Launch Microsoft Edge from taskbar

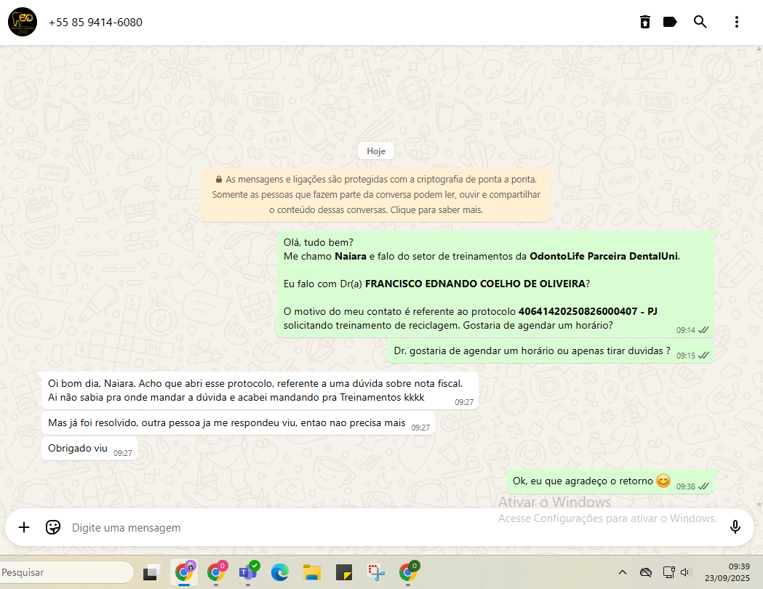(280, 572)
